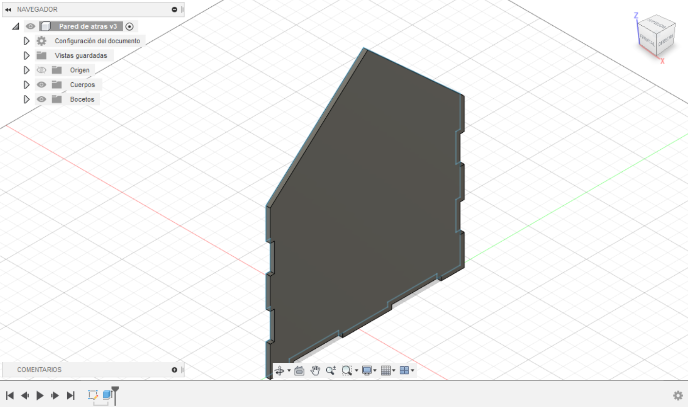Select the Cuerpos label
This screenshot has height=407, width=688.
click(x=82, y=85)
